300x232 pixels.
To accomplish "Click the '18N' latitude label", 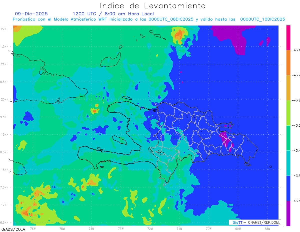I will tap(4, 170).
